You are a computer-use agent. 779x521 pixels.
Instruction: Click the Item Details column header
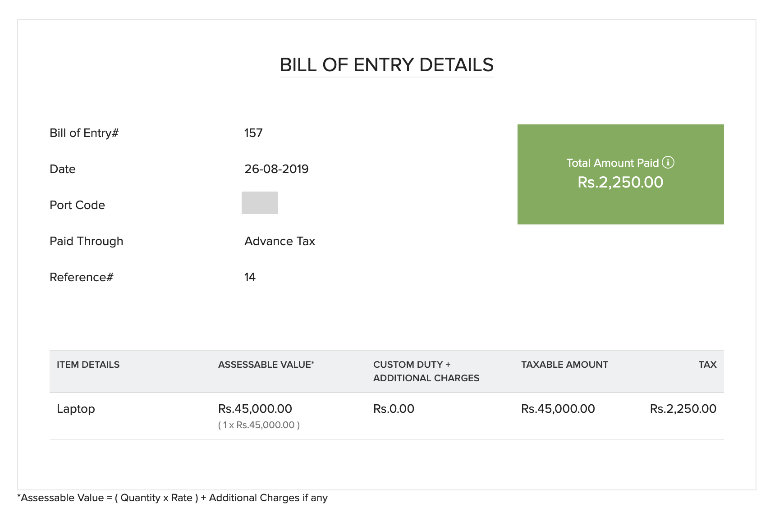tap(88, 365)
